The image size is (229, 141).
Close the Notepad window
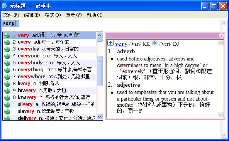click(x=223, y=6)
